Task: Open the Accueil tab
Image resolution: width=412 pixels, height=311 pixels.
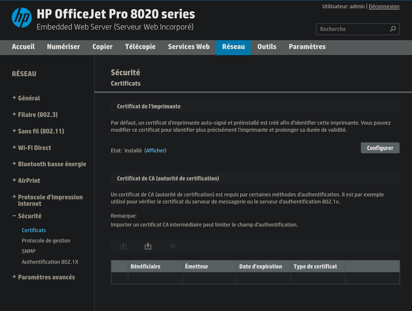Action: 23,47
